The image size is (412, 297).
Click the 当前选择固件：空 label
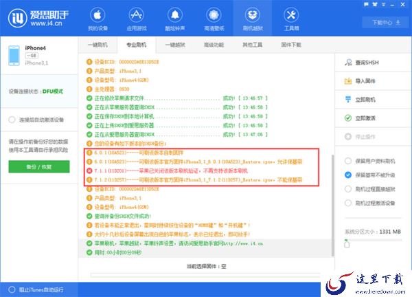(x=206, y=267)
